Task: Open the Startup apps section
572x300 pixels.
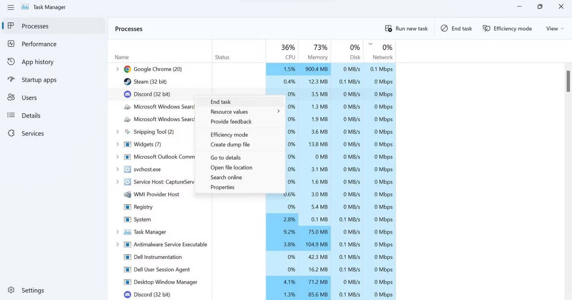Action: 40,79
